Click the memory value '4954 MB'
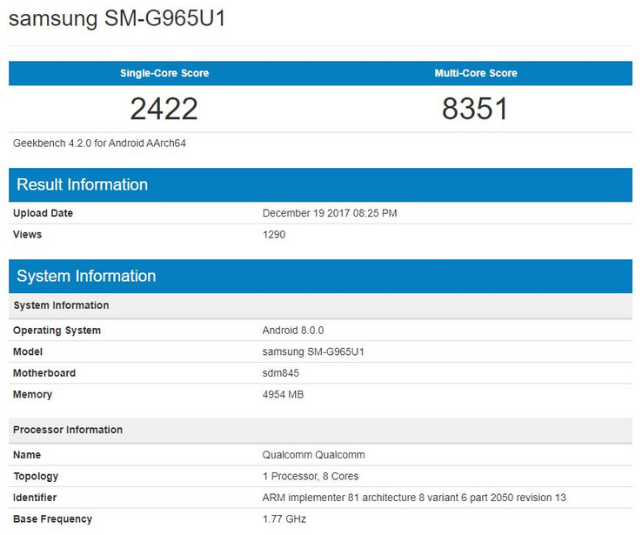642x535 pixels. (x=284, y=395)
